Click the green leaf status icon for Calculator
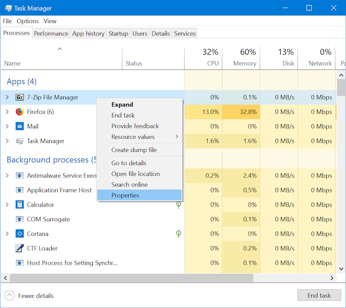Viewport: 346px width, 308px height. click(178, 205)
